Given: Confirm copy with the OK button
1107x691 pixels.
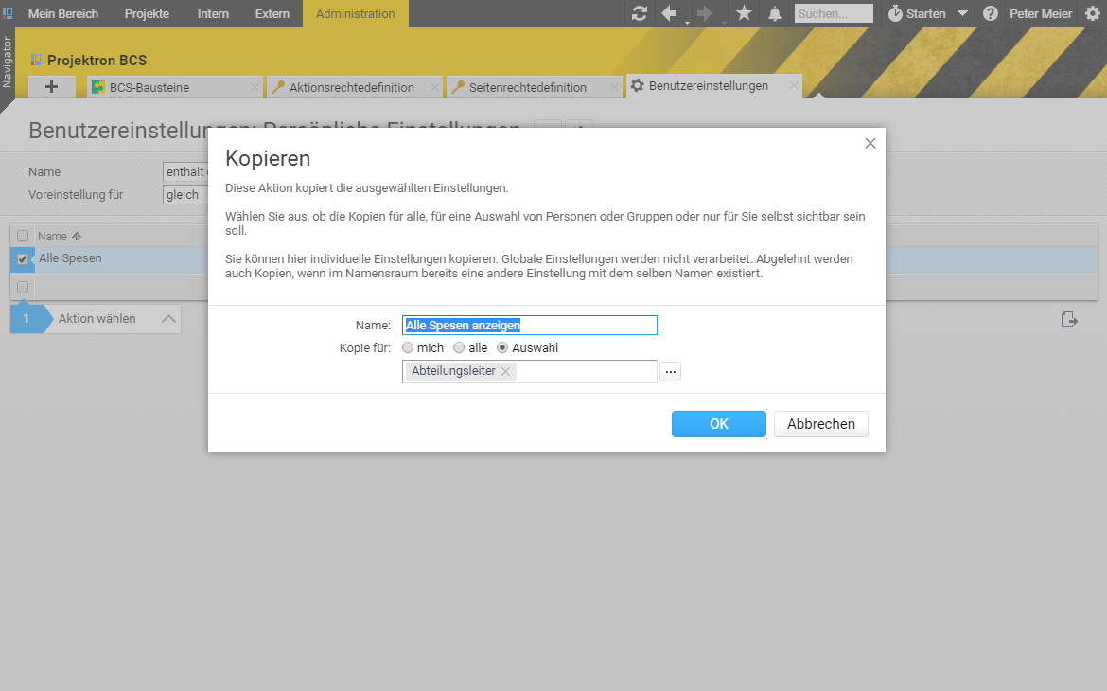Looking at the screenshot, I should tap(719, 424).
